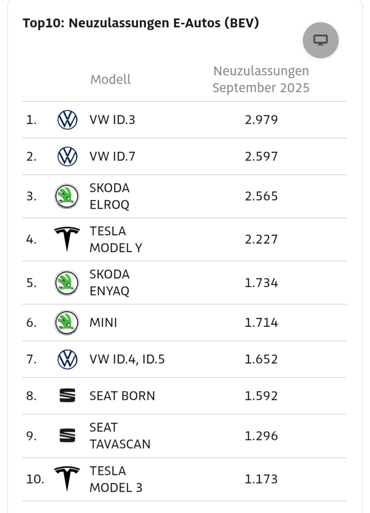Image resolution: width=370 pixels, height=513 pixels.
Task: Click the Seat logo beside TAVASCAN
Action: 67,436
